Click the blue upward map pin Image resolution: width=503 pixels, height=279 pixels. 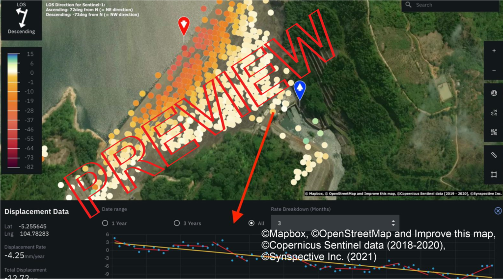(x=300, y=90)
